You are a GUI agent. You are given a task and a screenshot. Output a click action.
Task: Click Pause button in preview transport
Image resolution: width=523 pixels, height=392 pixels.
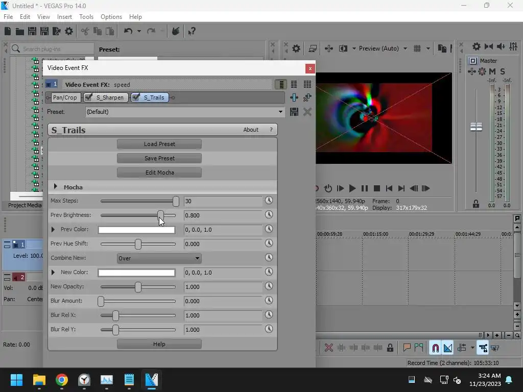tap(365, 189)
